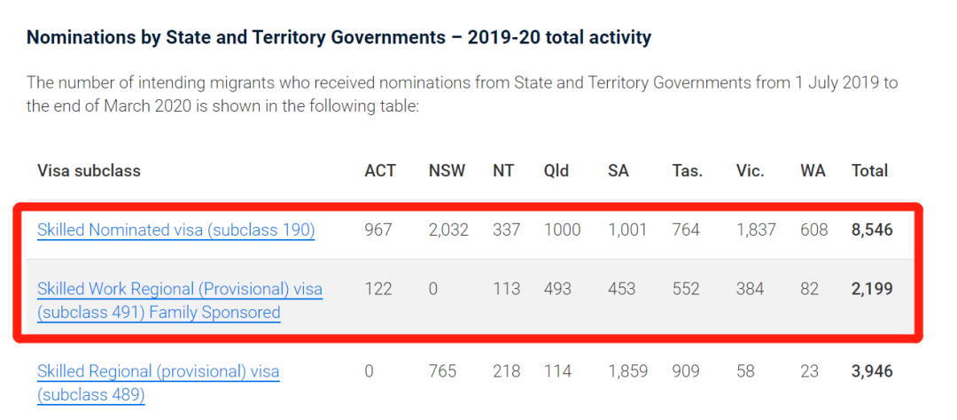The image size is (957, 420).
Task: Select the Qld column header
Action: 556,171
